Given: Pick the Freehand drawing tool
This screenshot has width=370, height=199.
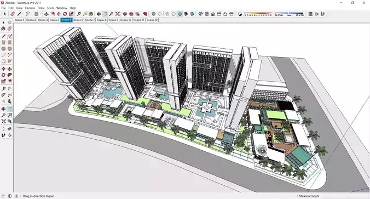Looking at the screenshot, I should point(9,36).
